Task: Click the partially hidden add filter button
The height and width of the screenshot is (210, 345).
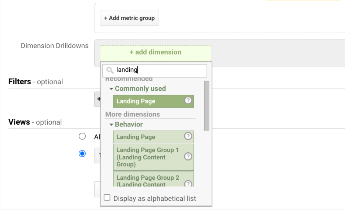Action: 97,99
